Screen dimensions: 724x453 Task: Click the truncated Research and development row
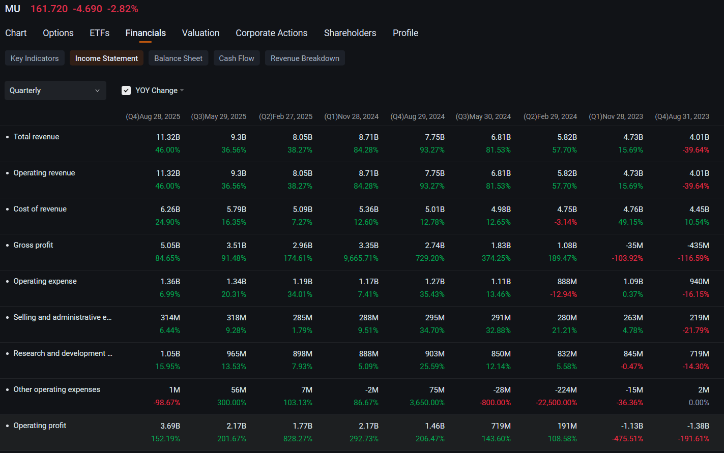[63, 353]
